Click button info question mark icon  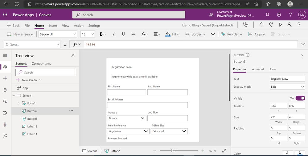tap(248, 55)
